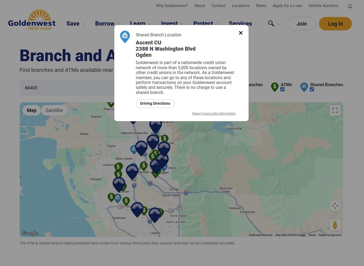Viewport: 364px width, 266px height.
Task: Open the site search magnifying glass
Action: click(x=271, y=23)
